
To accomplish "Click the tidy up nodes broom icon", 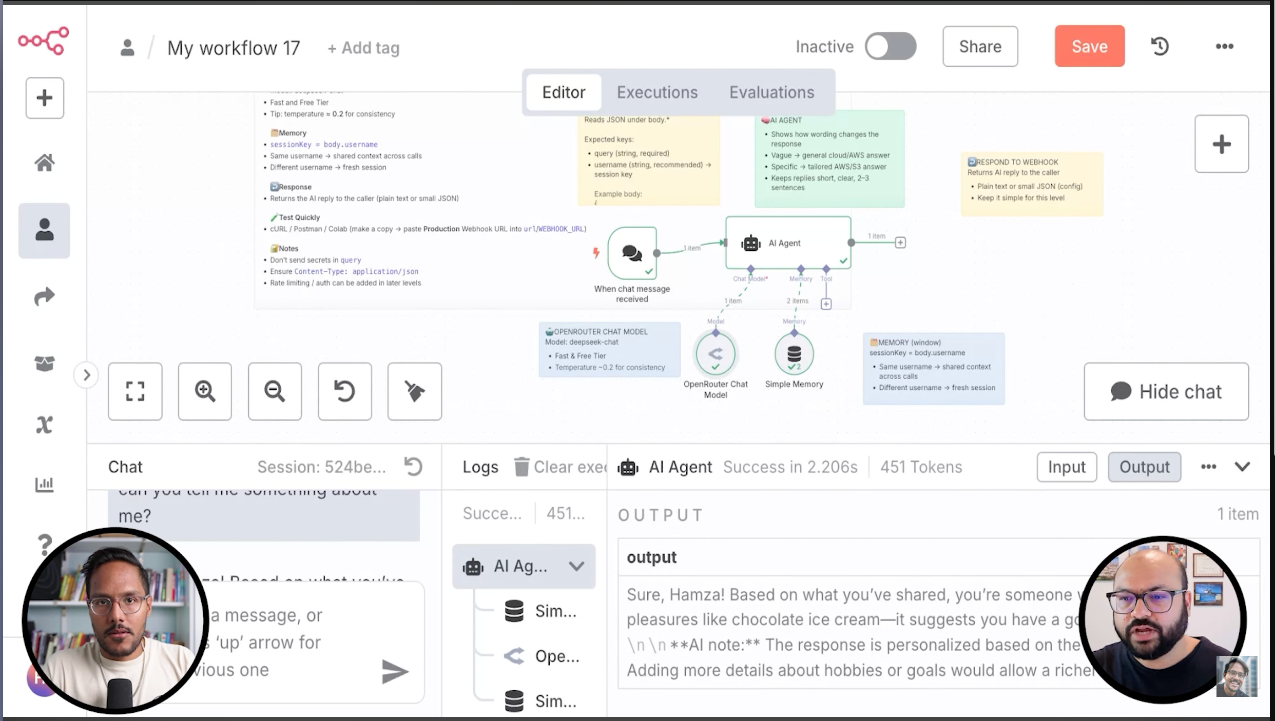I will 414,391.
